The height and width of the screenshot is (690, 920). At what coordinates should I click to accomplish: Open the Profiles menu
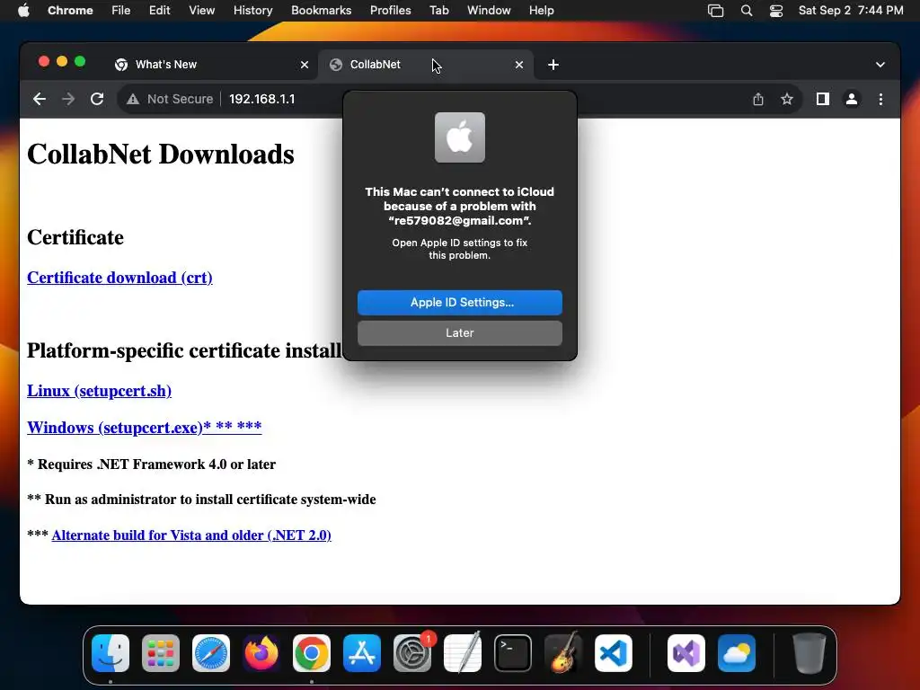(390, 10)
